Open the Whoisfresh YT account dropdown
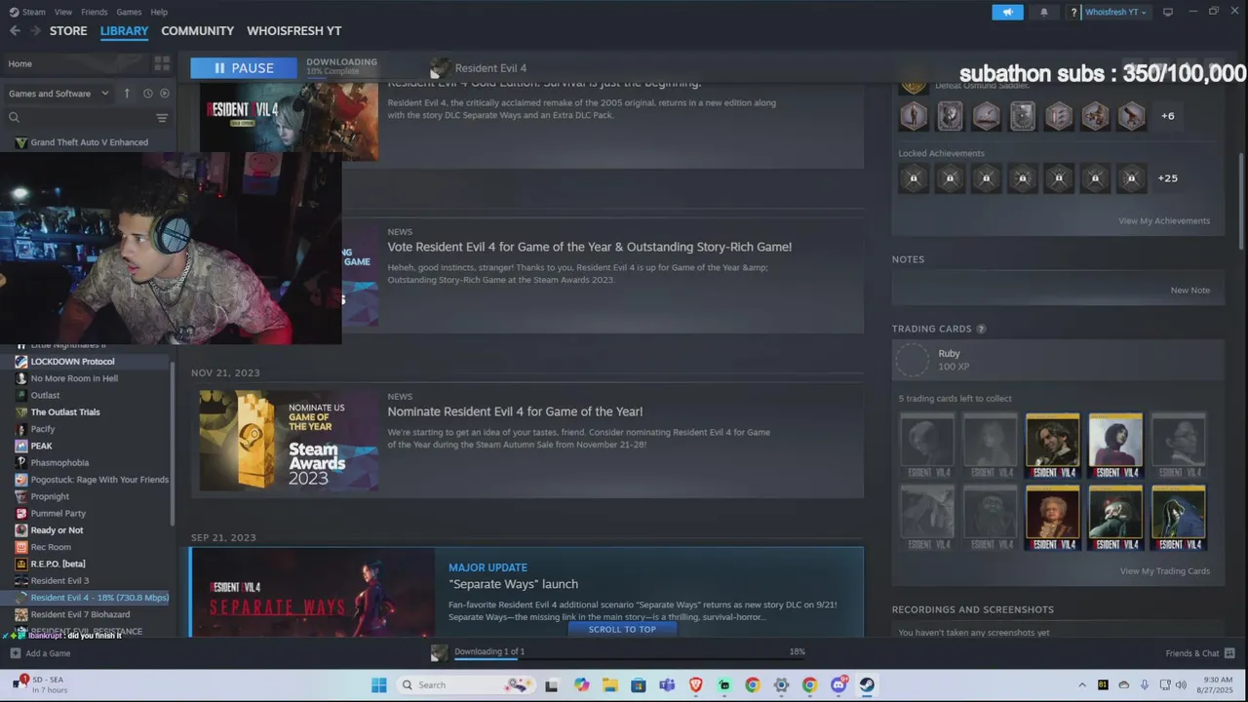This screenshot has width=1248, height=702. point(1115,12)
